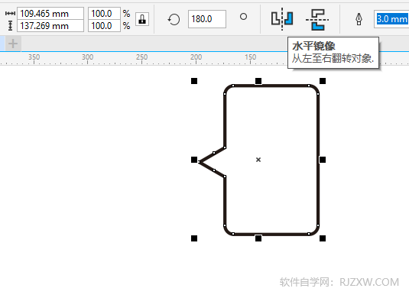Click the top-left selection handle
This screenshot has height=298, width=409.
point(194,81)
